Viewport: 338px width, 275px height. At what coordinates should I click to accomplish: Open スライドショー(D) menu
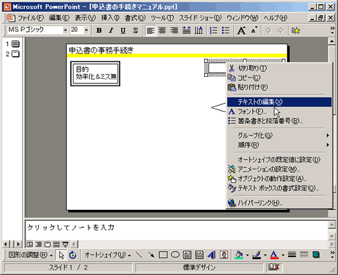[x=200, y=18]
